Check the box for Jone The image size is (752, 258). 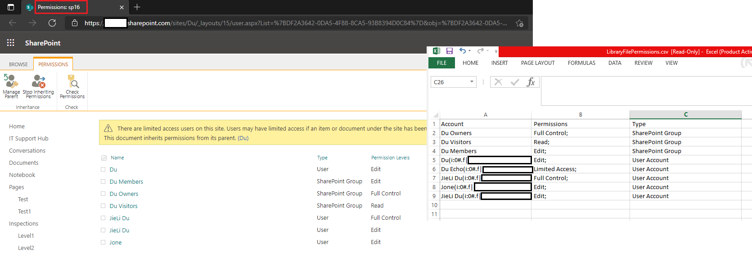[x=103, y=243]
